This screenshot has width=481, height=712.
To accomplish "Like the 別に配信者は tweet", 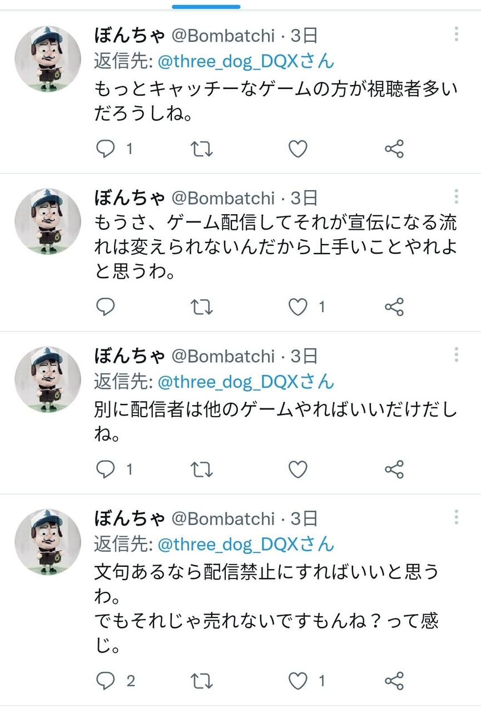I will pos(298,469).
